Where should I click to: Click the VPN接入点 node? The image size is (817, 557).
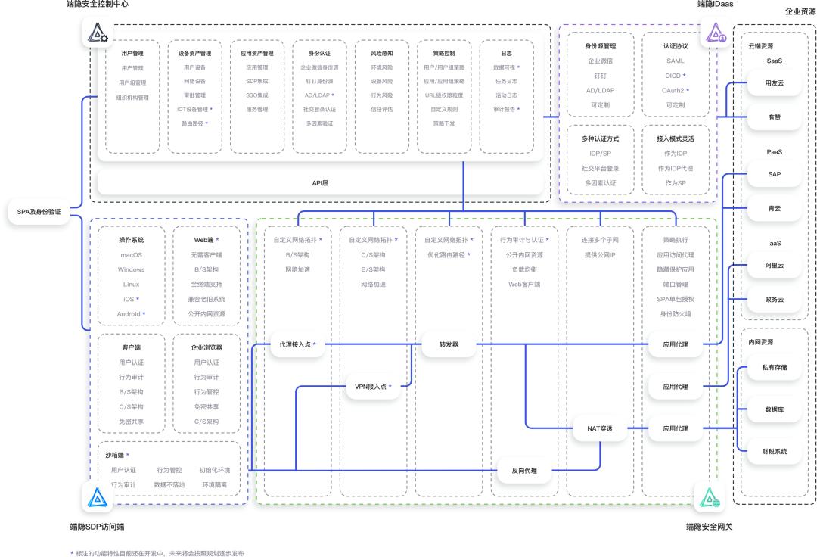click(x=373, y=386)
